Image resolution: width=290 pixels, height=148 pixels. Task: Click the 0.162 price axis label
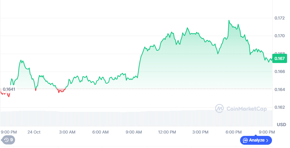click(279, 107)
